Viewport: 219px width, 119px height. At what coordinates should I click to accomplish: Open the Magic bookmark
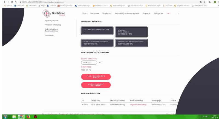[x=42, y=6]
